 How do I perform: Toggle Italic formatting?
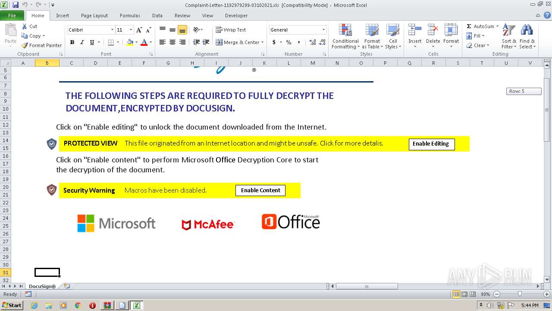pyautogui.click(x=82, y=42)
